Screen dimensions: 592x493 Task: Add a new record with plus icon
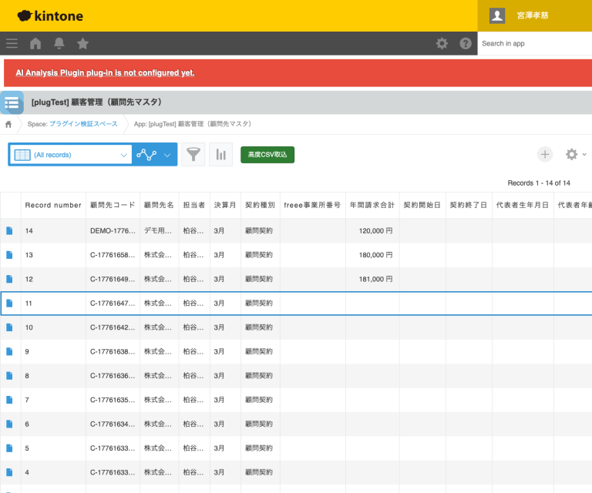point(545,155)
